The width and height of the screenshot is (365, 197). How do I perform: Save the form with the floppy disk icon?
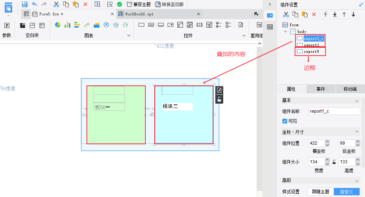[24, 4]
